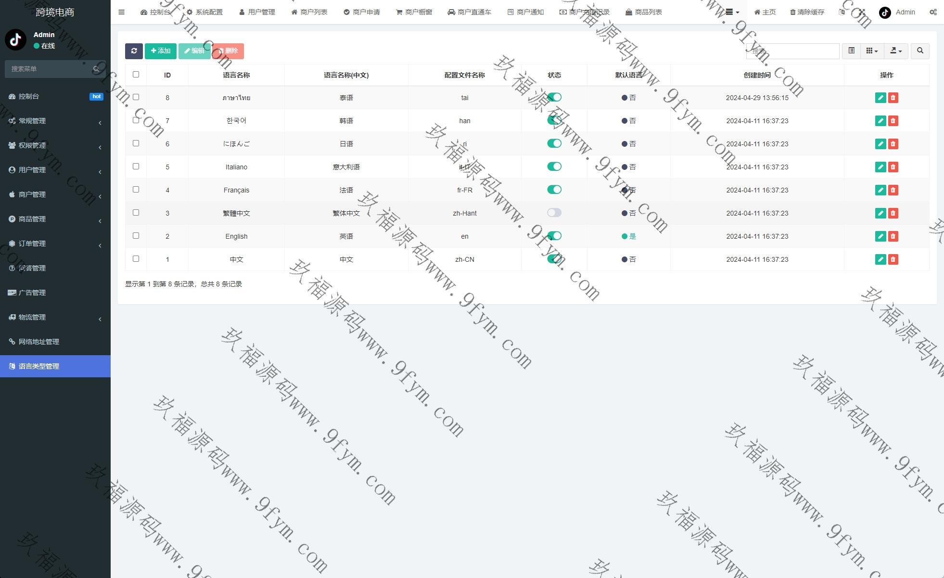Click the red delete icon for English row
The image size is (944, 578).
pos(893,236)
